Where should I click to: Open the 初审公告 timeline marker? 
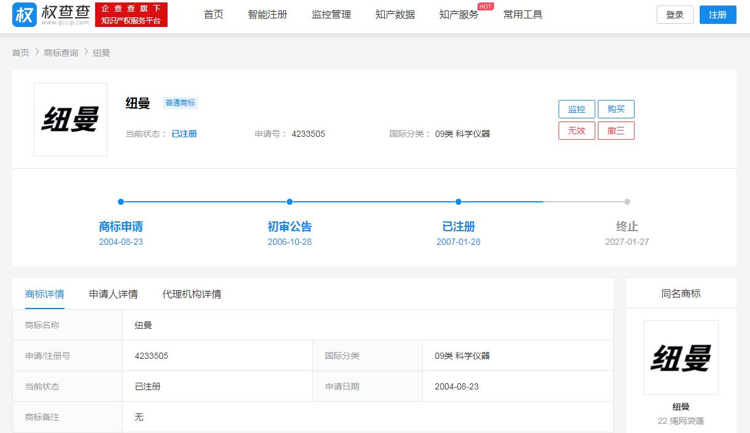(289, 201)
